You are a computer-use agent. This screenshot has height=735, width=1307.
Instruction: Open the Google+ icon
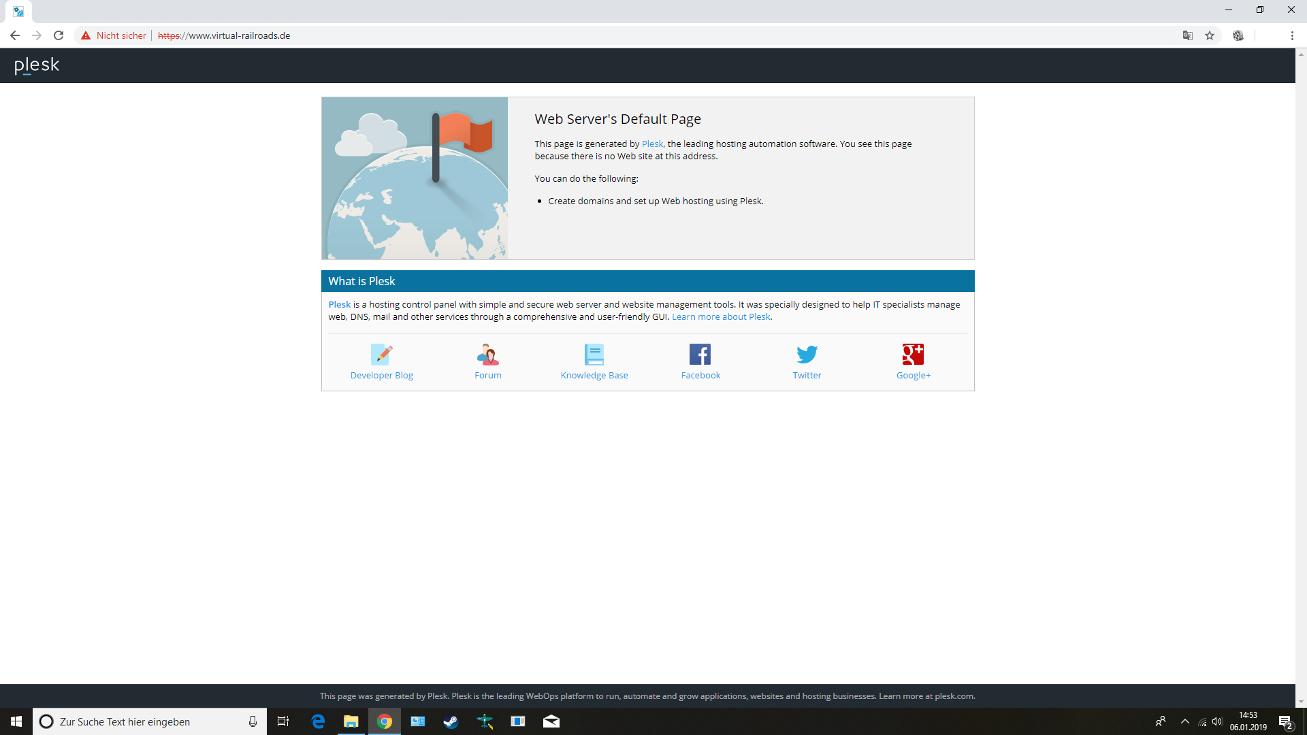pyautogui.click(x=913, y=354)
